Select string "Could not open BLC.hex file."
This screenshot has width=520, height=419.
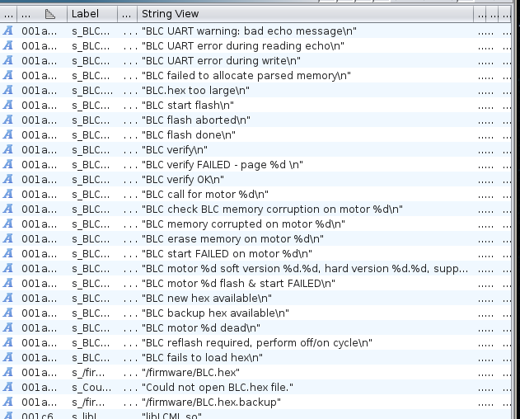218,388
